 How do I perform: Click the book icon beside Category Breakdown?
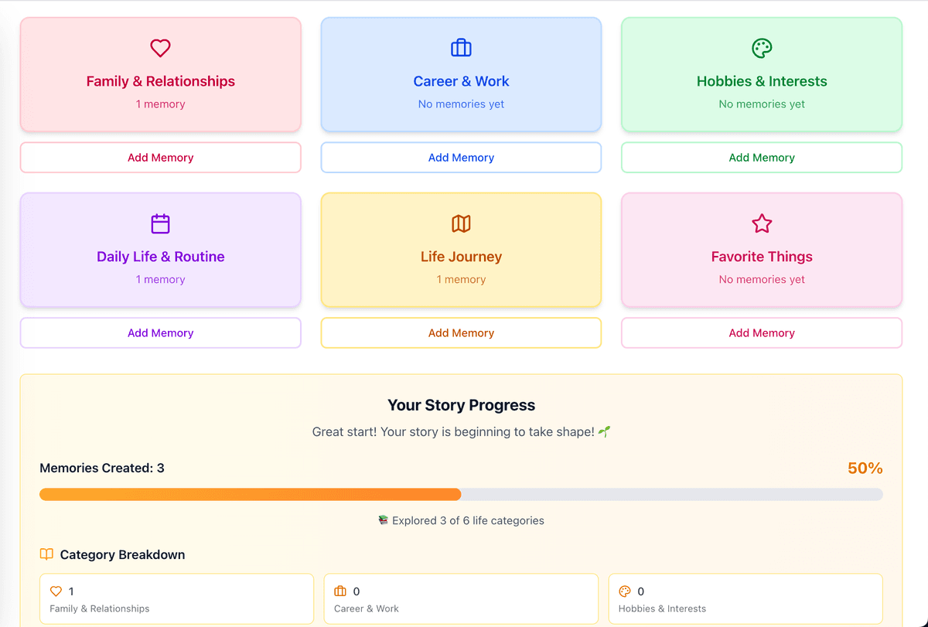point(46,554)
